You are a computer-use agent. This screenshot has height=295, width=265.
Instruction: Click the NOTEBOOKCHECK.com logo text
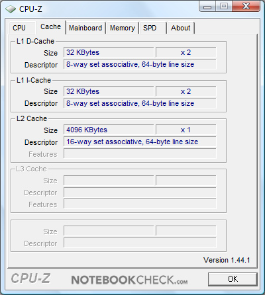[129, 280]
